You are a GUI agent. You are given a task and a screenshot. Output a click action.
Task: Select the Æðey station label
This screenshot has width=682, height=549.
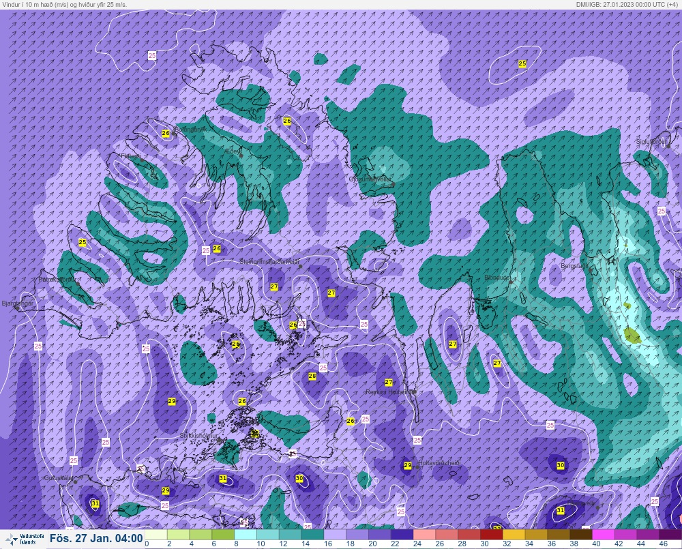pyautogui.click(x=233, y=151)
